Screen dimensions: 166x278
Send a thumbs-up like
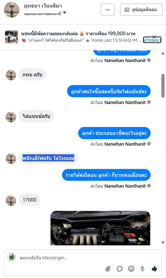(x=154, y=269)
